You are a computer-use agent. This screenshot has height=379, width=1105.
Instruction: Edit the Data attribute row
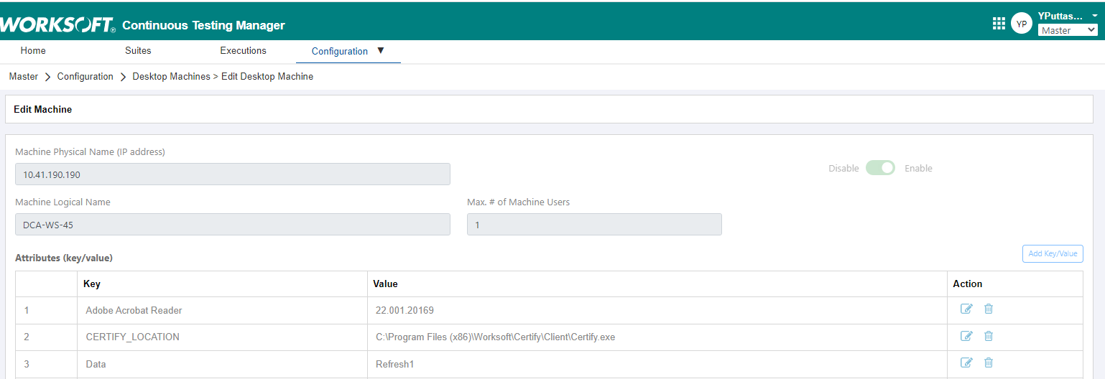966,362
